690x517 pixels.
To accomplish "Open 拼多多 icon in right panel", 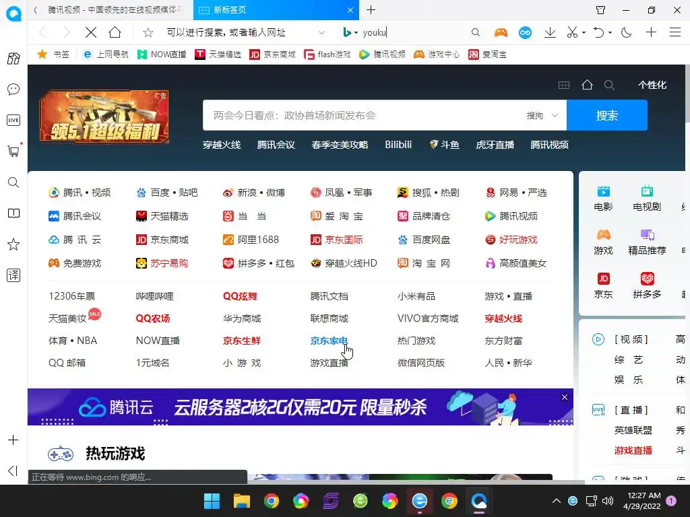I will click(647, 285).
